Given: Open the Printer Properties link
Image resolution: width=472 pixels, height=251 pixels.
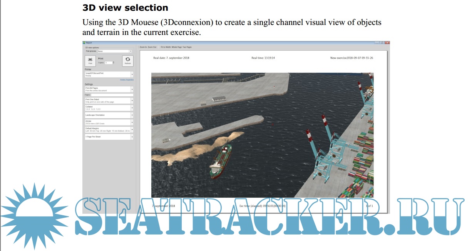Looking at the screenshot, I should point(127,80).
